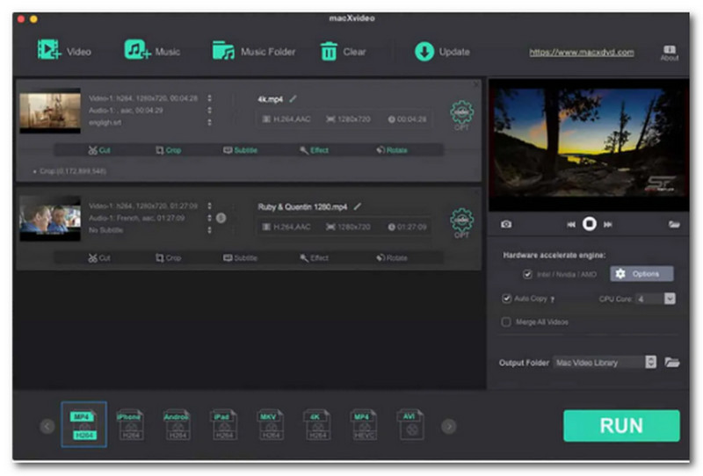Select the iPhone H264 format preset
703x476 pixels.
point(129,425)
